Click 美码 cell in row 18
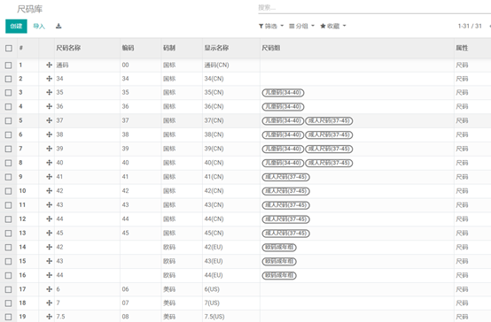This screenshot has height=322, width=491. pos(169,303)
